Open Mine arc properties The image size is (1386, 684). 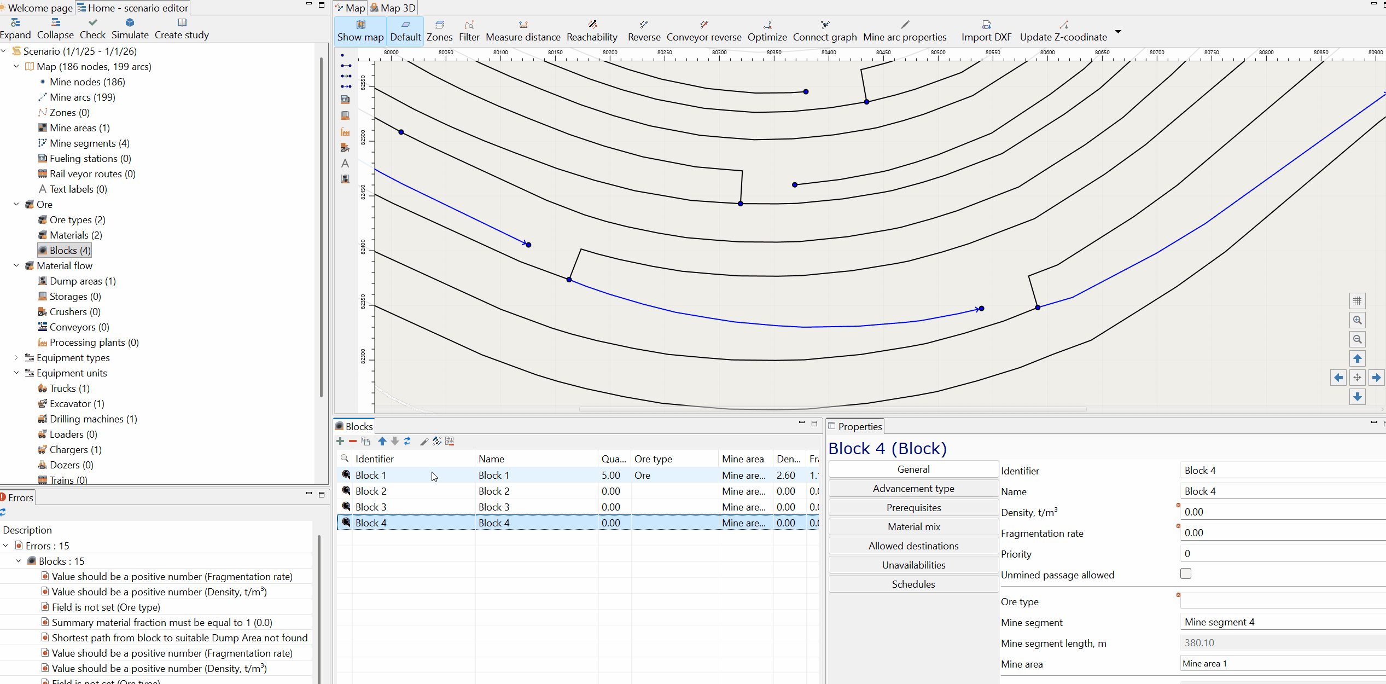tap(905, 31)
